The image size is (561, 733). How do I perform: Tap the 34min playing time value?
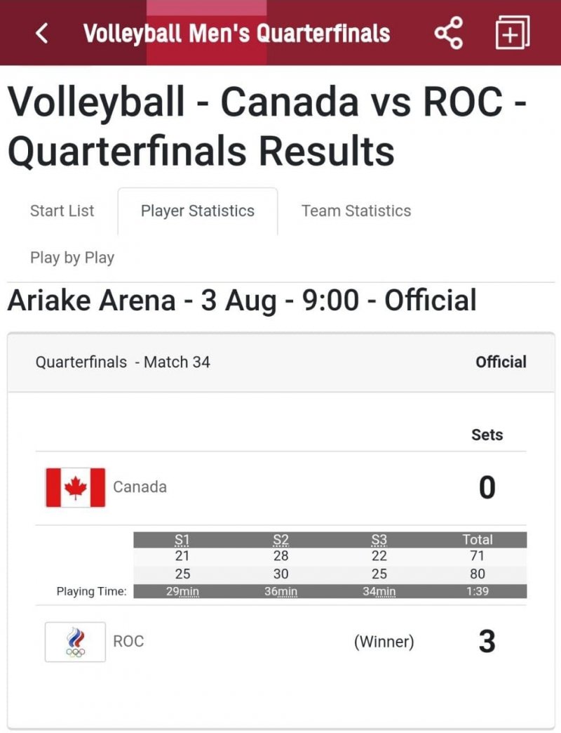379,592
